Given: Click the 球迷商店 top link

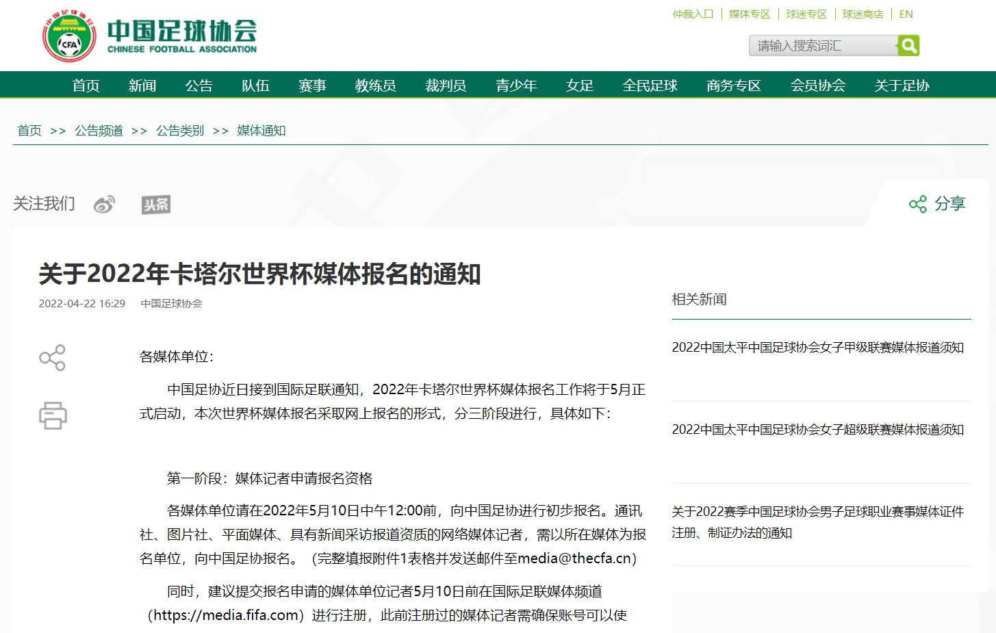Looking at the screenshot, I should tap(863, 14).
